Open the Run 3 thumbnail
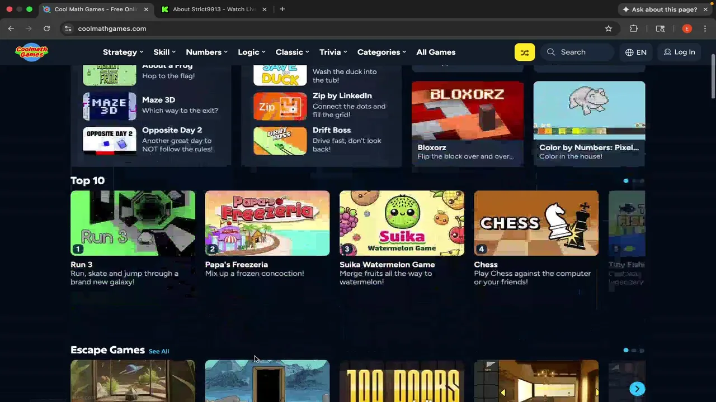Image resolution: width=716 pixels, height=402 pixels. (133, 223)
